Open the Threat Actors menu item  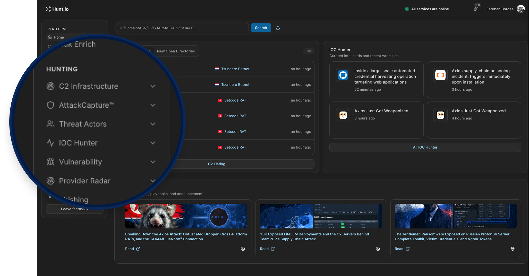pyautogui.click(x=83, y=124)
